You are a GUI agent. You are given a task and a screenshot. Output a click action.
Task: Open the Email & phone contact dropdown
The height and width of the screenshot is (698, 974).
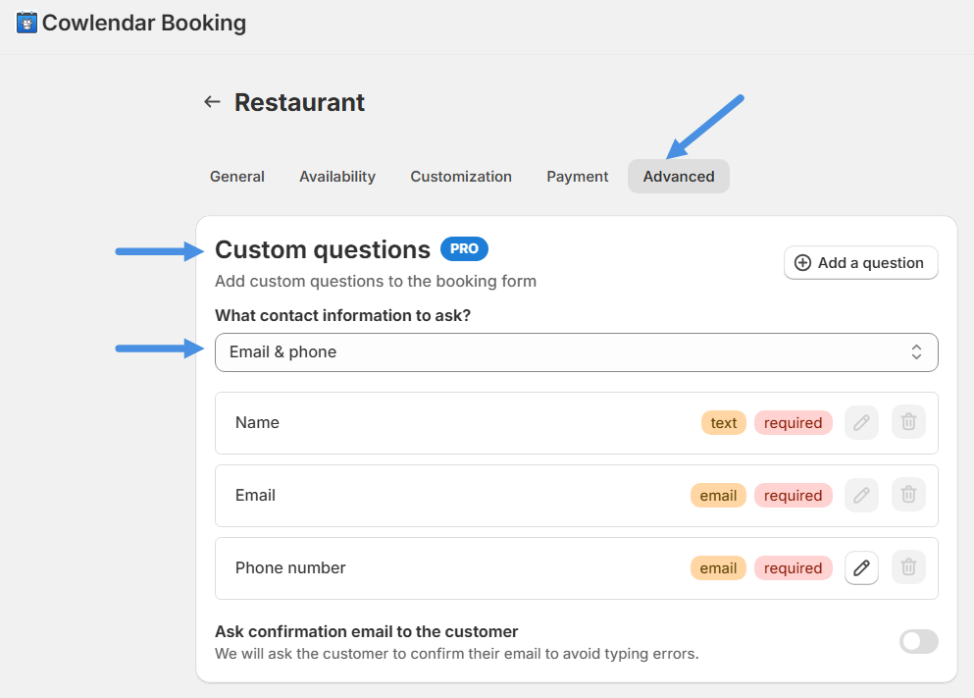576,352
